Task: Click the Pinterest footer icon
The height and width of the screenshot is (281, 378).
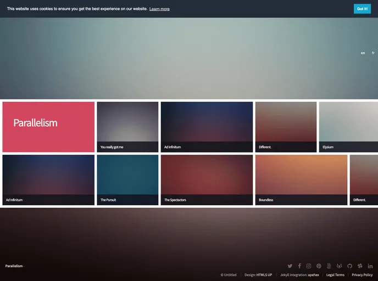Action: click(319, 266)
